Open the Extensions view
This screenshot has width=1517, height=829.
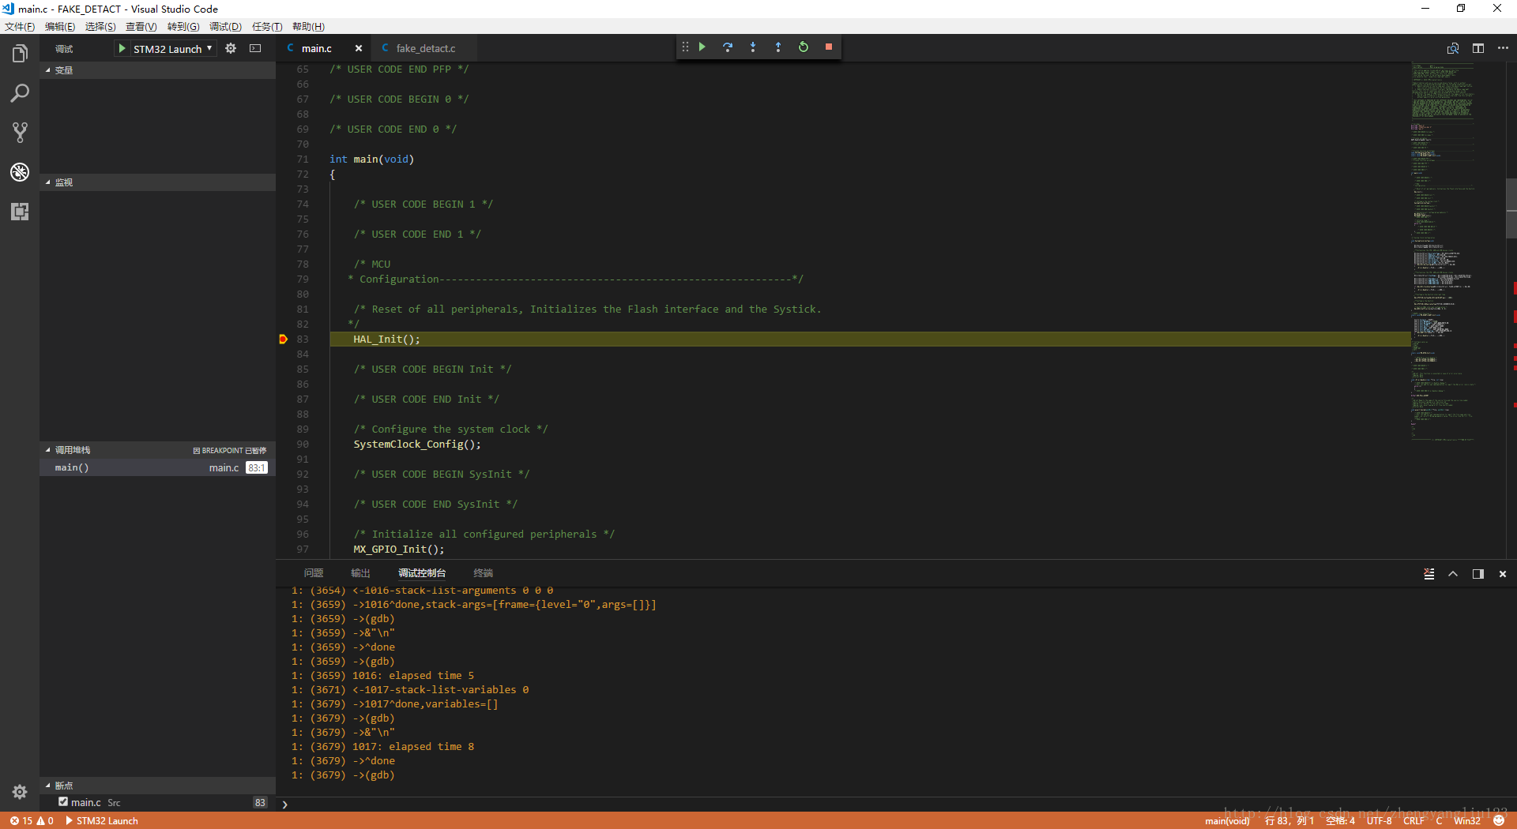click(x=20, y=212)
